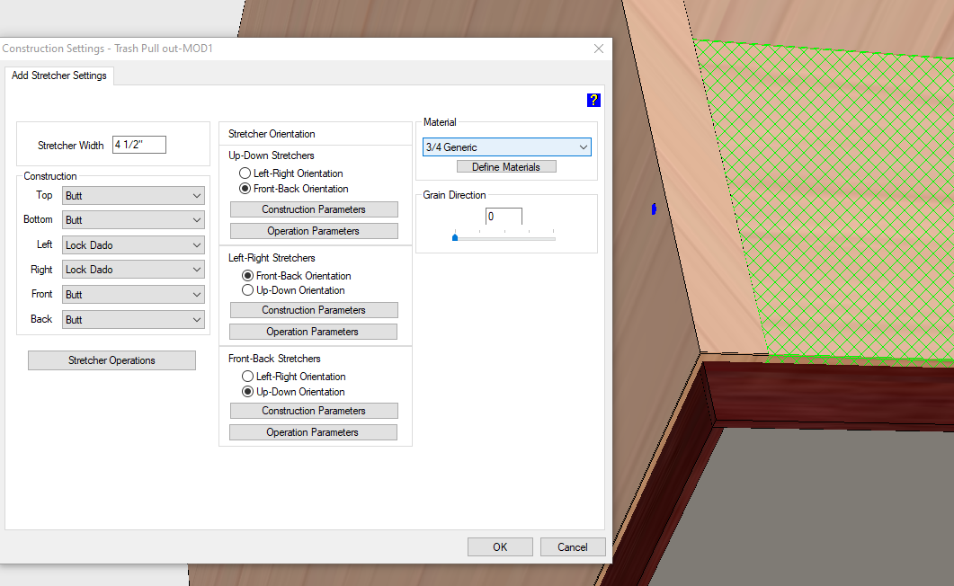Open the 3/4 Generic material dropdown
The height and width of the screenshot is (586, 954).
506,147
